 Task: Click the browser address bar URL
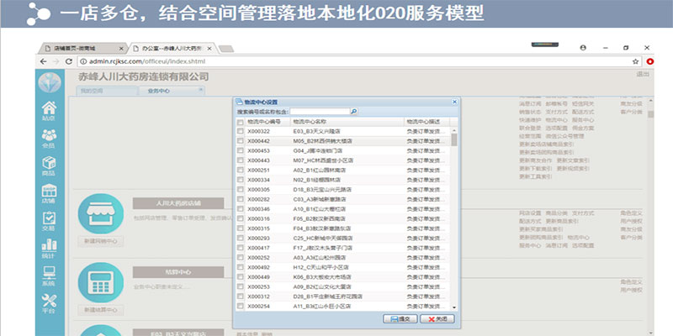pos(147,61)
